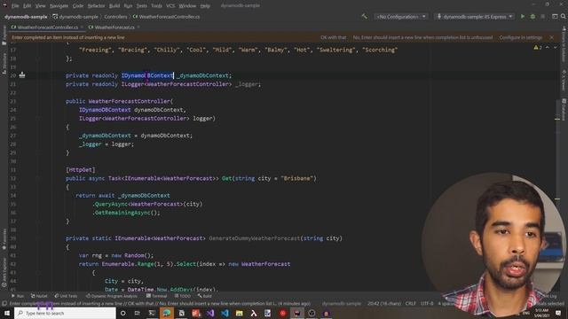
Task: Click the 'OK with that' notification link
Action: pos(334,37)
